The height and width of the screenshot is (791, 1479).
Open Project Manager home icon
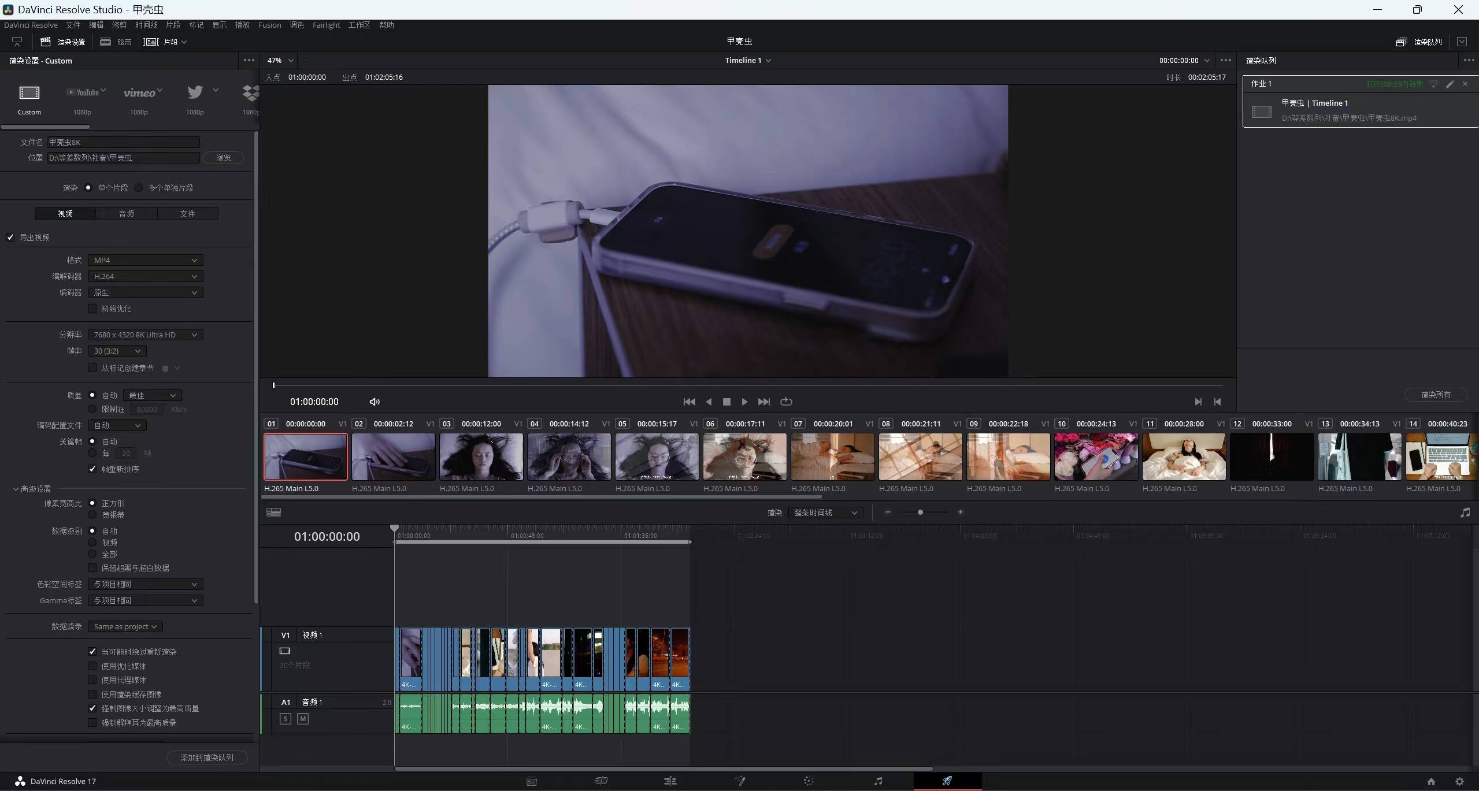(1431, 781)
